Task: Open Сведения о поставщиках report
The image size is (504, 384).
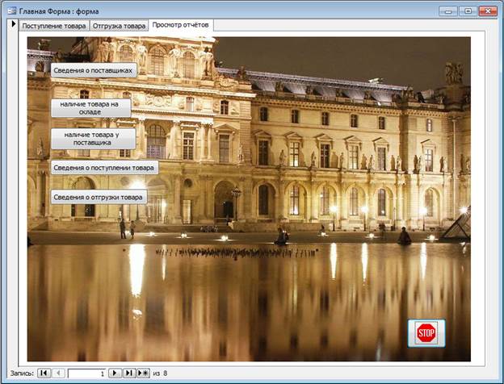Action: pyautogui.click(x=94, y=70)
